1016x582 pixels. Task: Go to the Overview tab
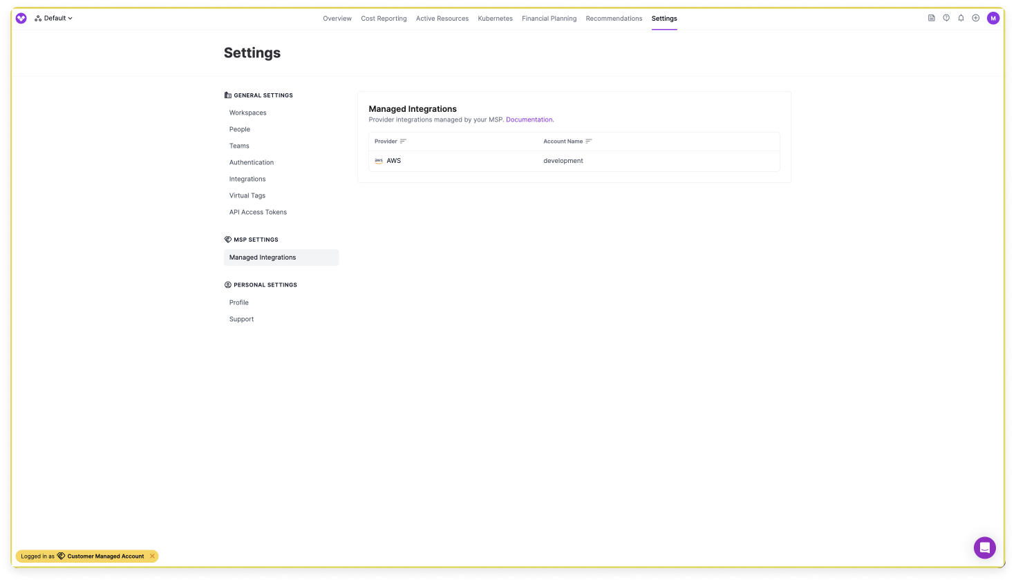coord(337,19)
